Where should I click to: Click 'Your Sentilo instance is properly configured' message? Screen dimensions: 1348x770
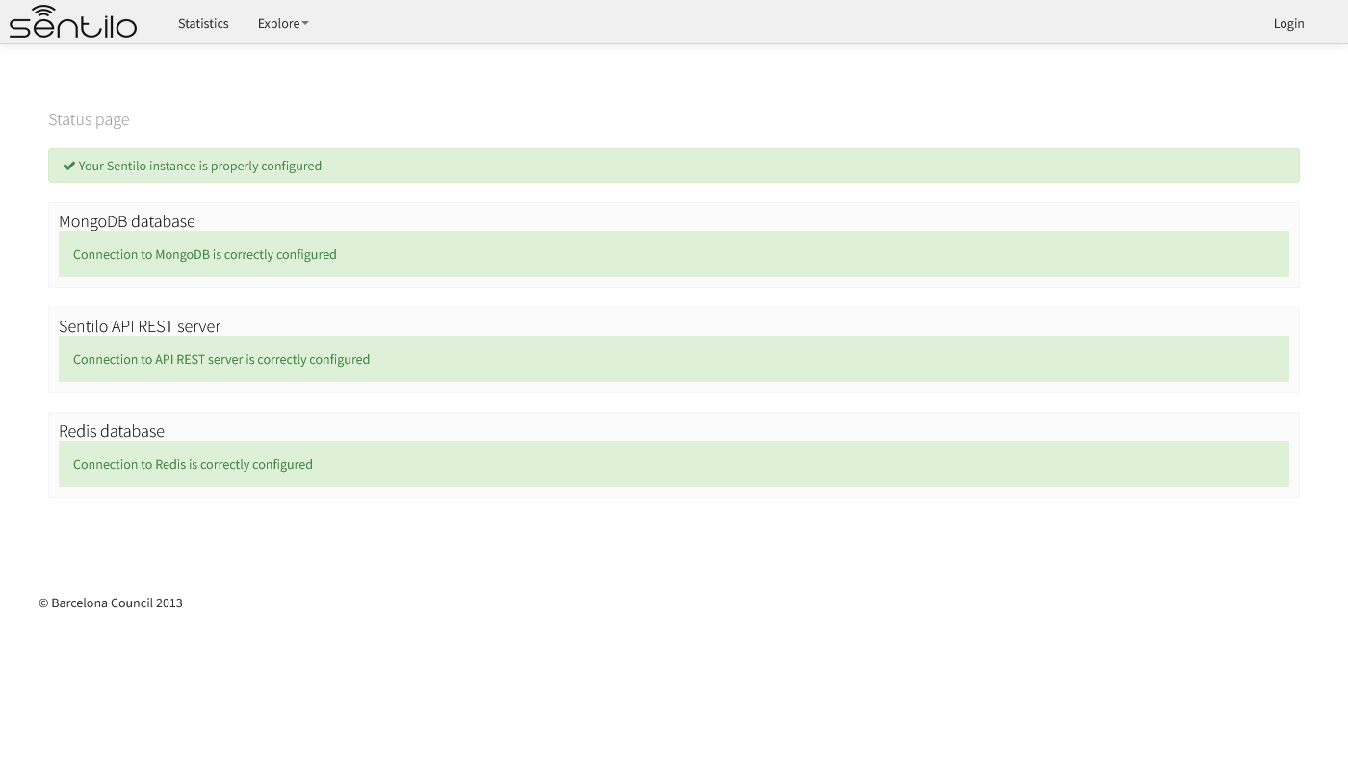(200, 166)
